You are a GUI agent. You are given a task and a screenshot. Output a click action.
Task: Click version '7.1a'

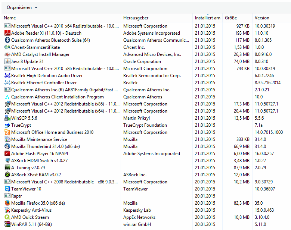coord(259,125)
